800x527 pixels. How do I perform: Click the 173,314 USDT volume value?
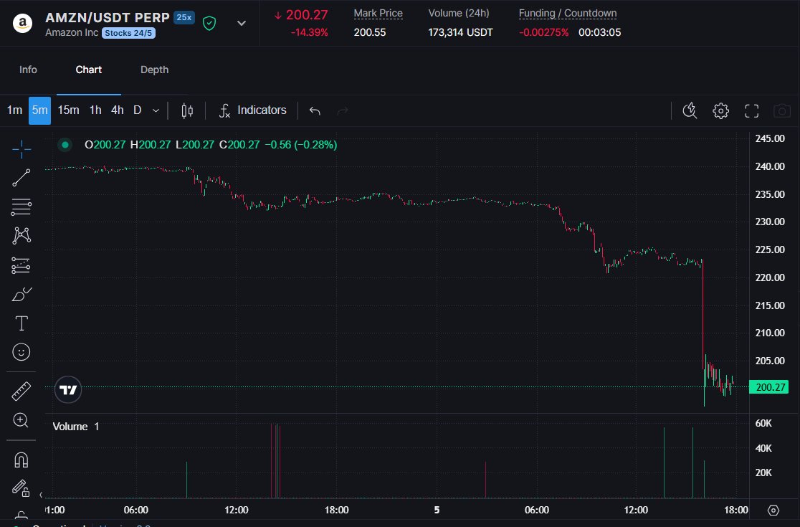(x=460, y=33)
